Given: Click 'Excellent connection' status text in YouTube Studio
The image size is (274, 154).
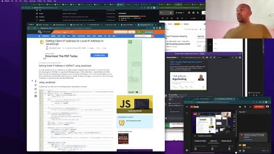Looking at the screenshot, I should 205,136.
